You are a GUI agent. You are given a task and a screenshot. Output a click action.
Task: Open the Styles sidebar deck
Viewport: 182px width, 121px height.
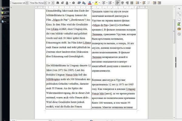point(179,24)
